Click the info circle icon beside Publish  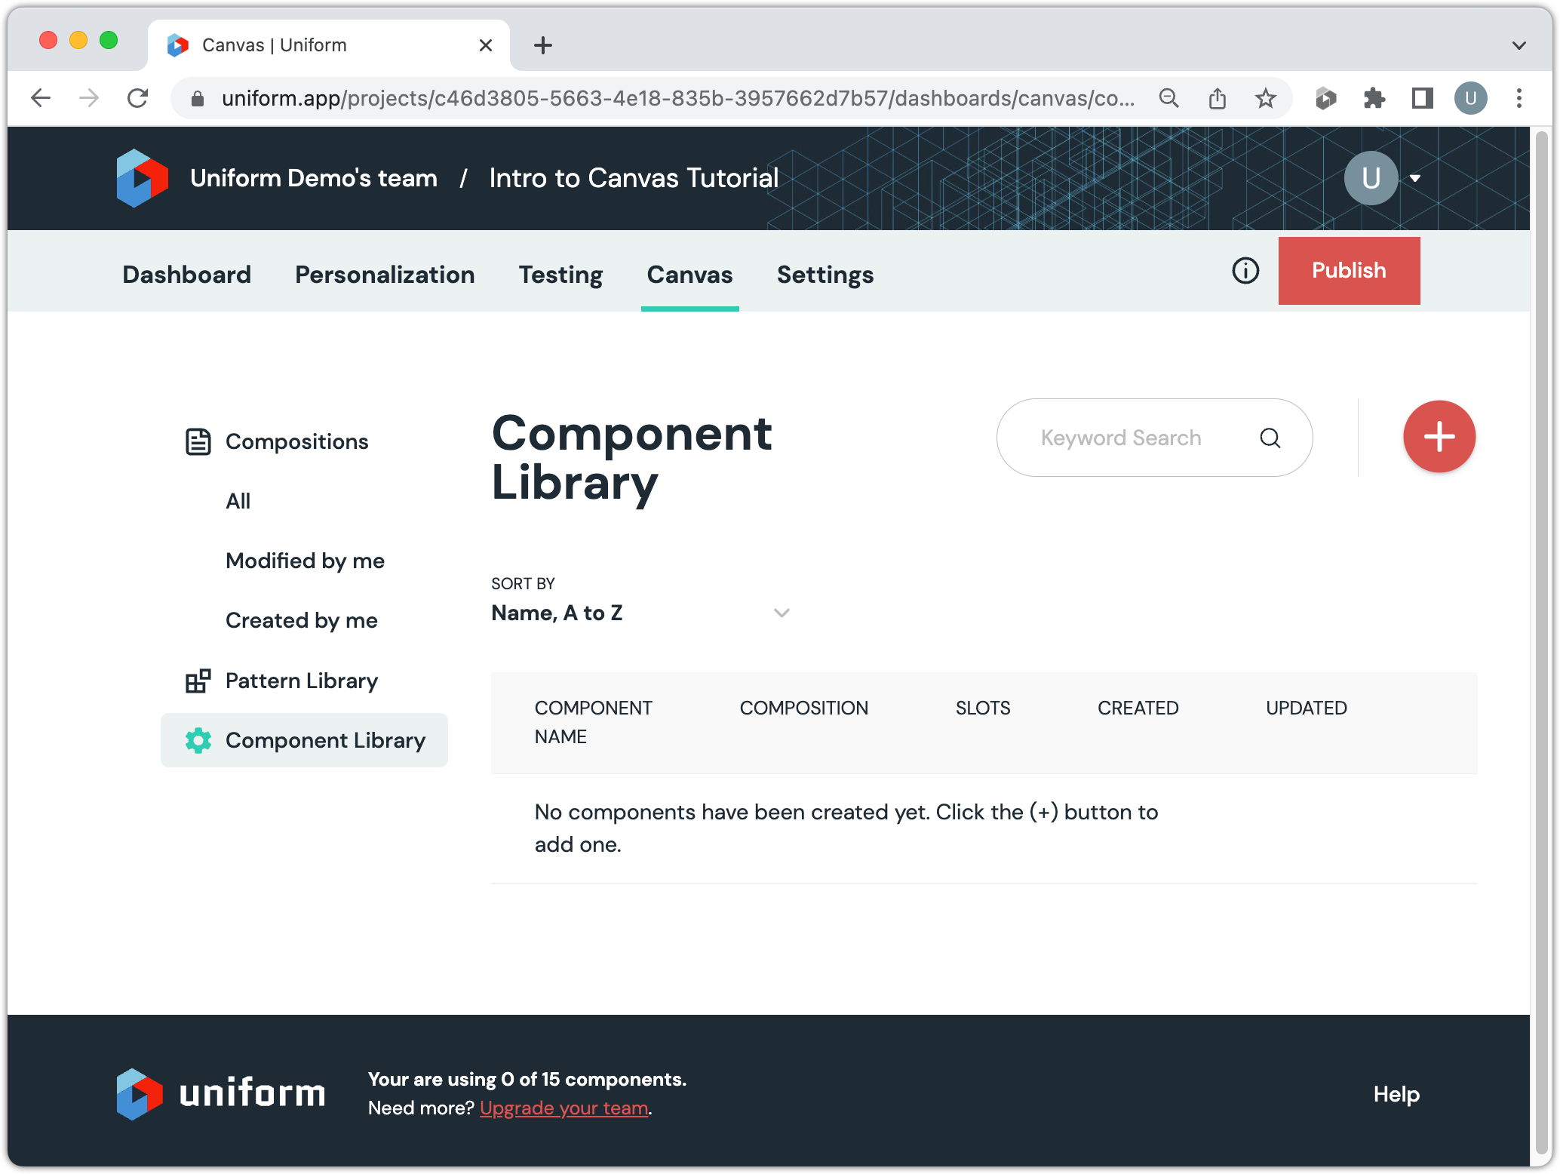[x=1245, y=271]
